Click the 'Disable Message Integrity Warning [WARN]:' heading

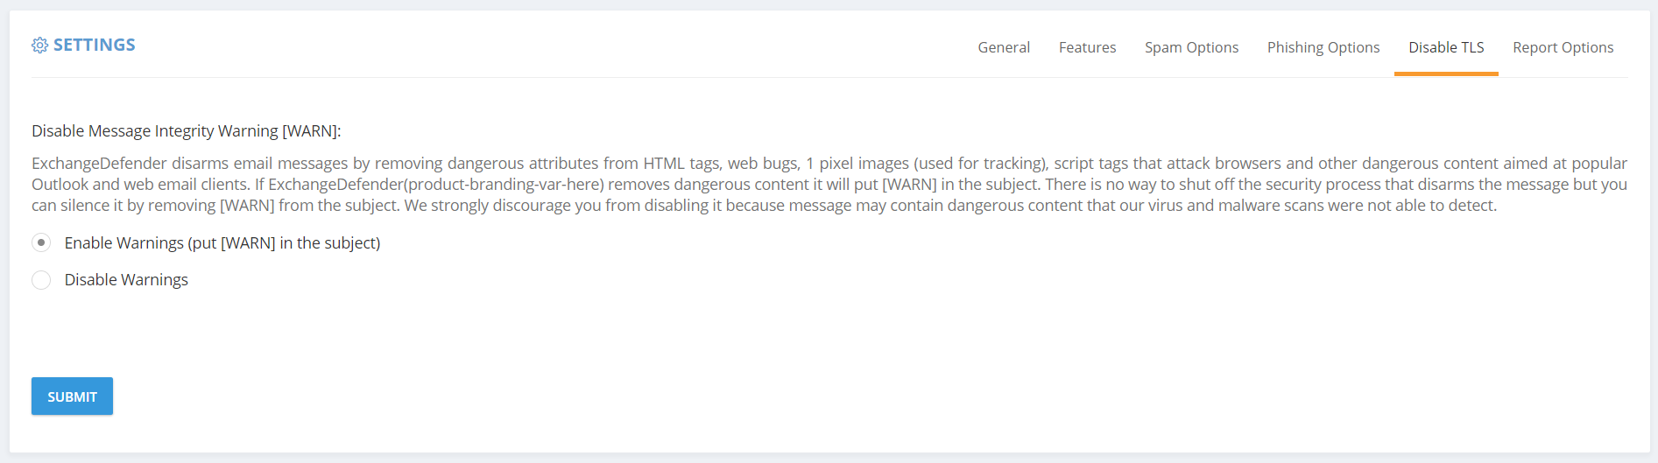coord(187,131)
